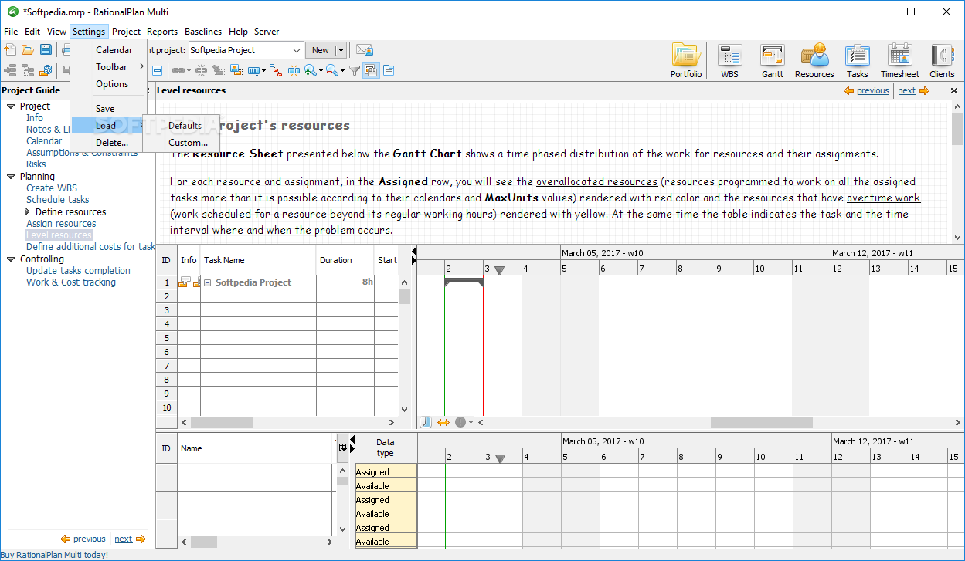Collapse the Planning section in Project Guide
The image size is (965, 561).
[11, 176]
